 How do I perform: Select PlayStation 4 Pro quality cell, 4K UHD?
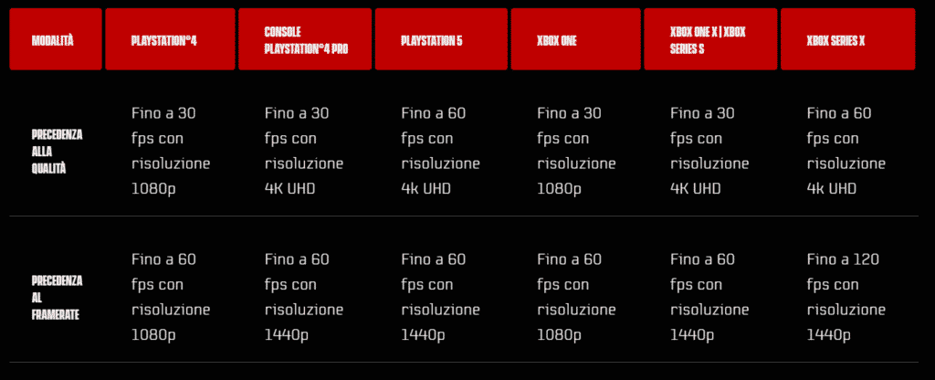[x=304, y=152]
